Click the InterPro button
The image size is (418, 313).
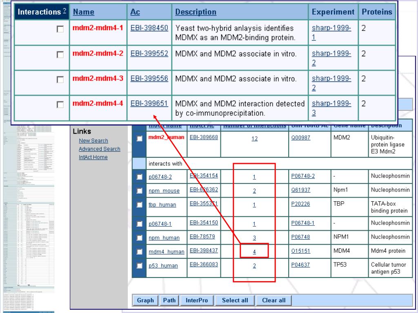click(197, 300)
